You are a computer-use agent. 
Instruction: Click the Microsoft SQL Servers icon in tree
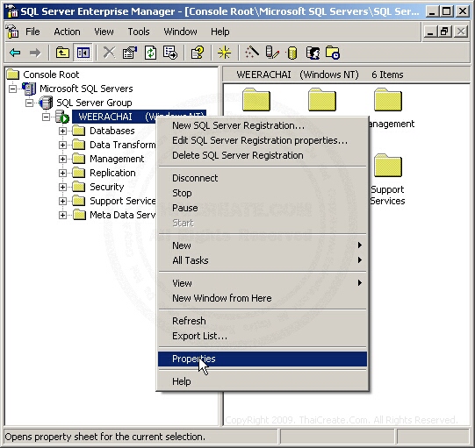click(29, 89)
